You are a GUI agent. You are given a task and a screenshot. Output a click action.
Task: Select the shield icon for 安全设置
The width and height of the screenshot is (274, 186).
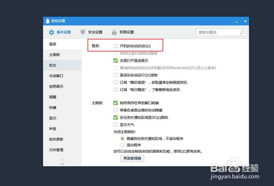[82, 32]
